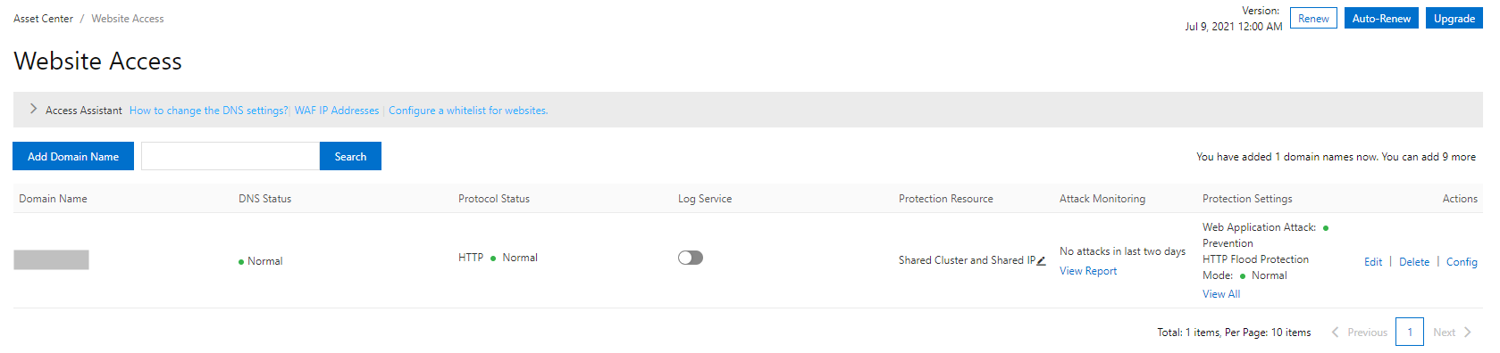
Task: Toggle the Log Service switch
Action: (x=691, y=258)
